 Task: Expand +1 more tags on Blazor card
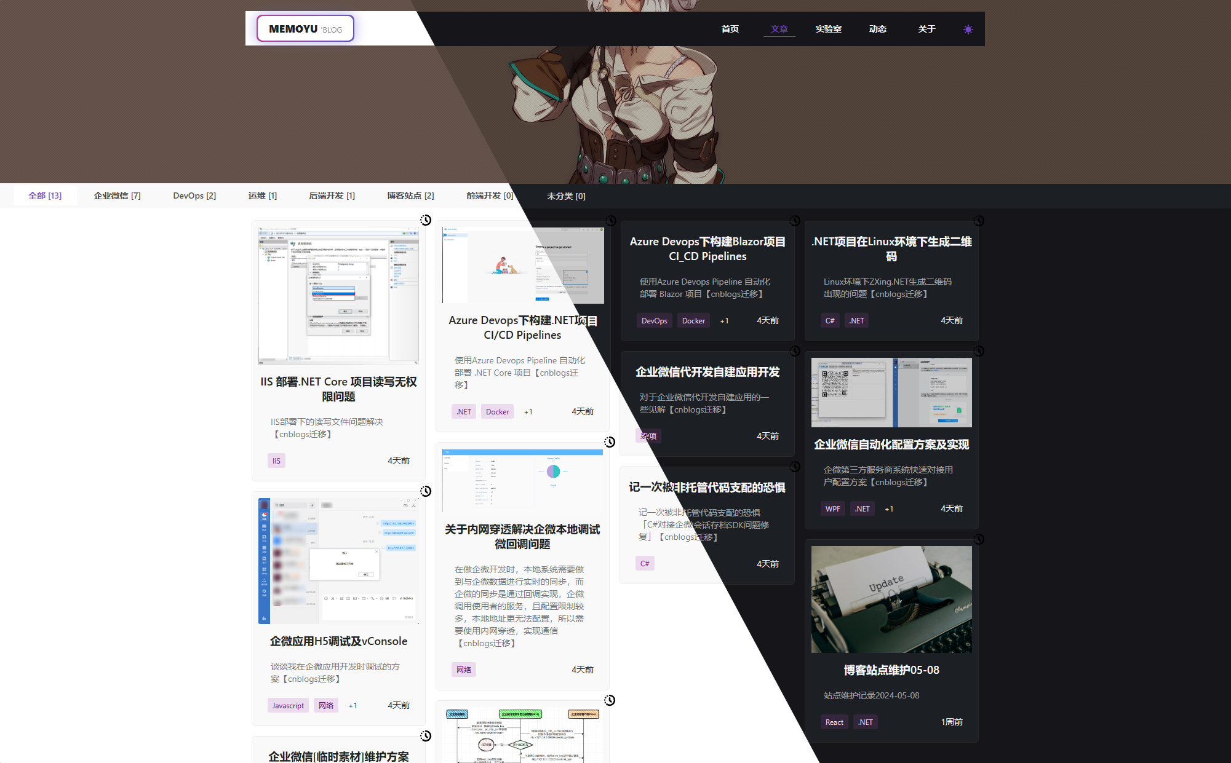tap(724, 321)
